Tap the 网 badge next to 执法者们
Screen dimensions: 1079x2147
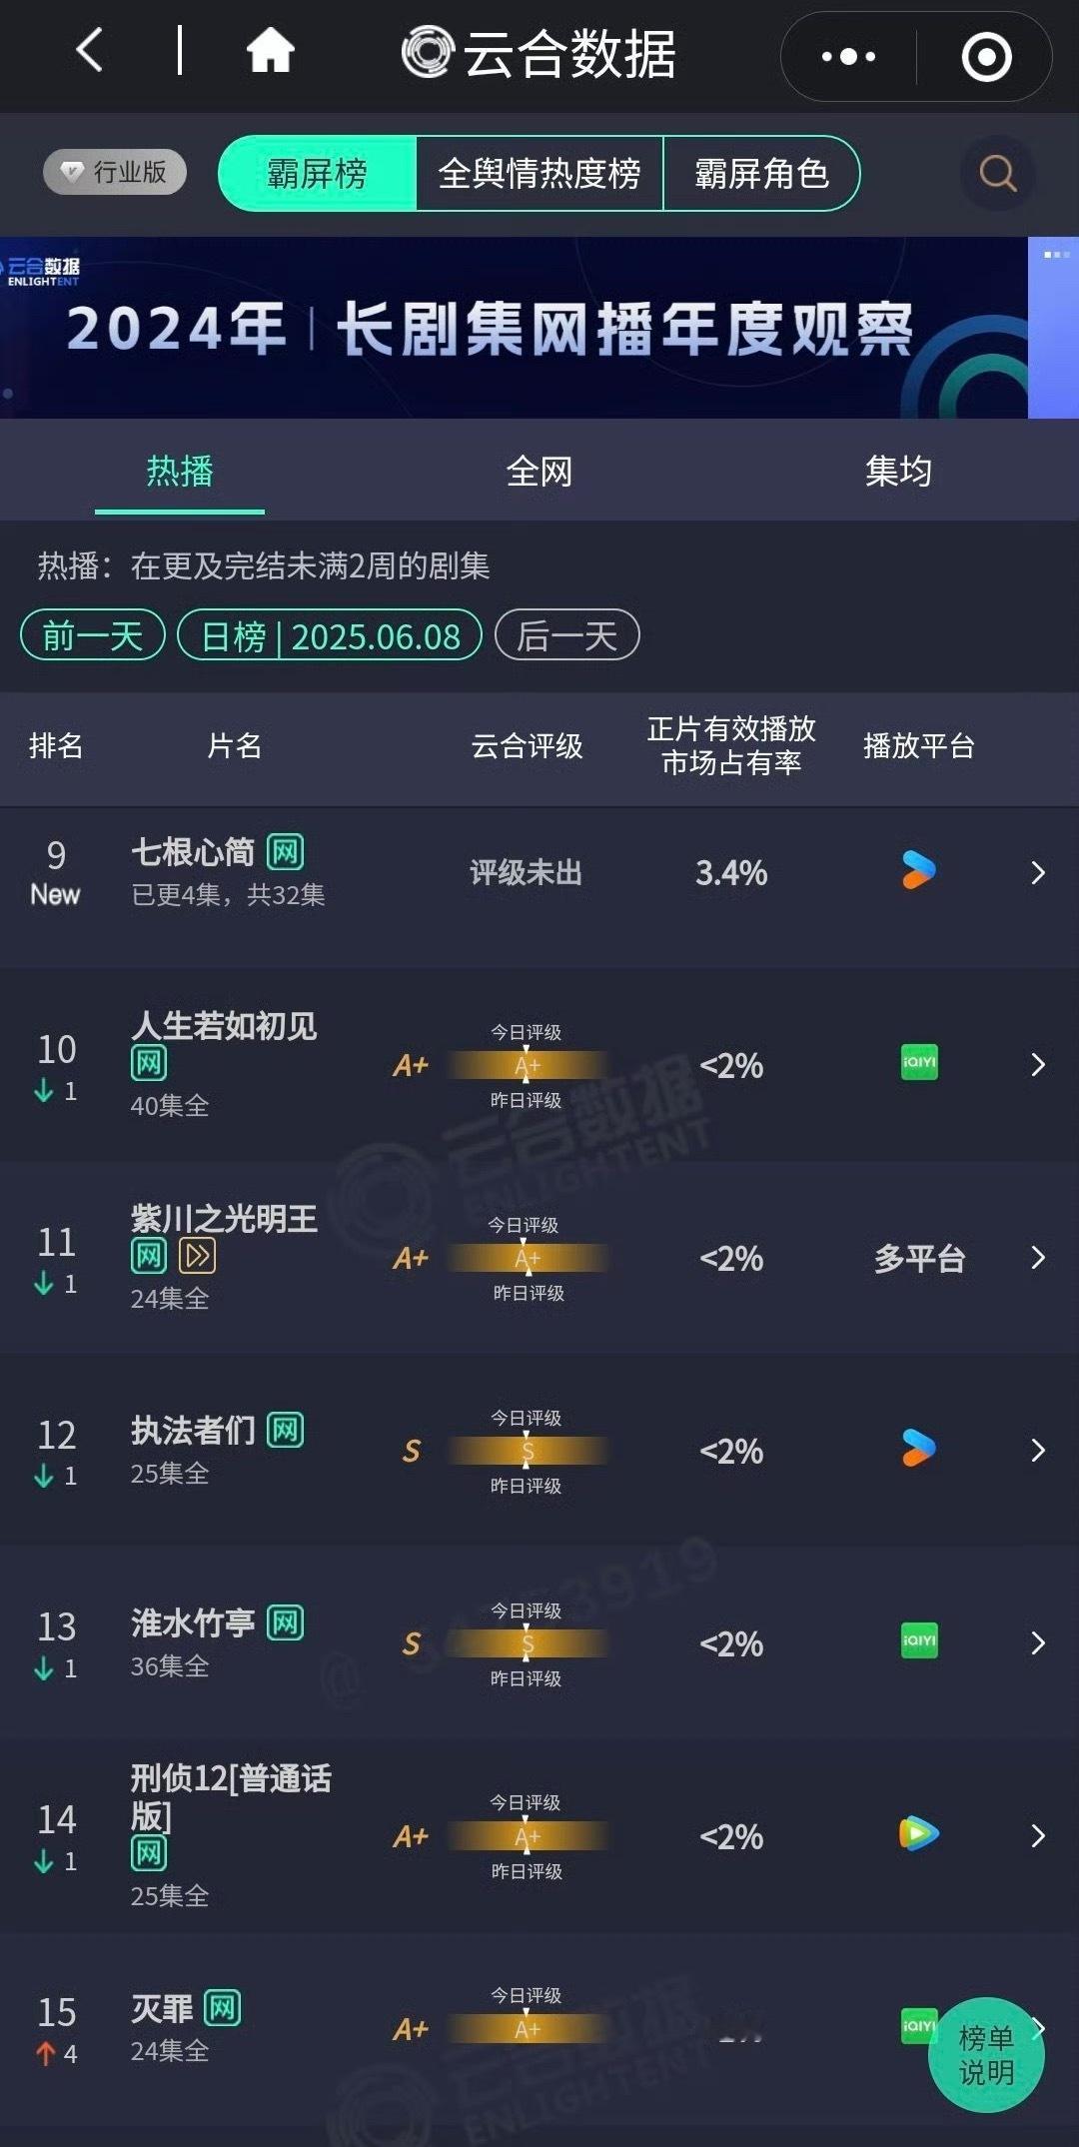coord(285,1431)
